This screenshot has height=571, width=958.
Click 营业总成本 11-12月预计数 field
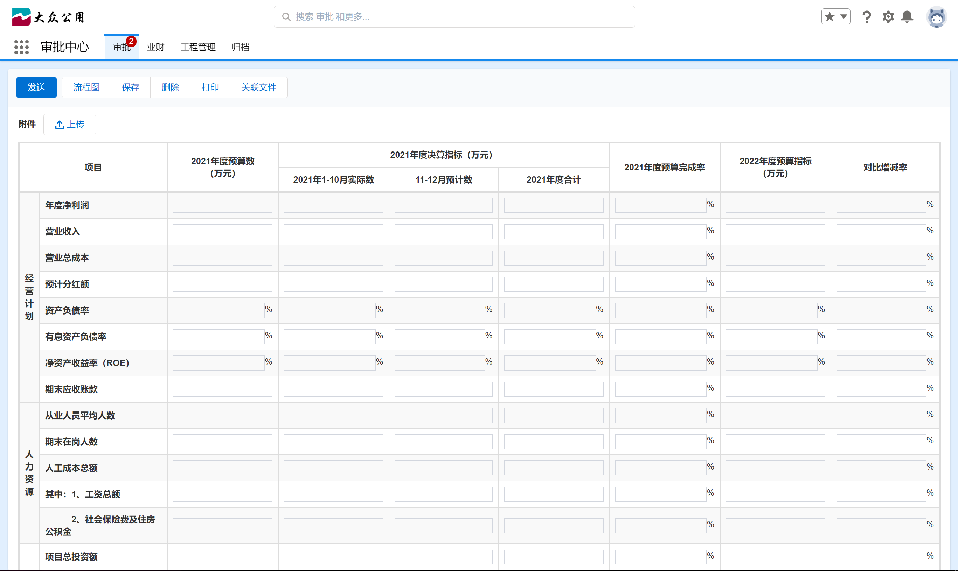(x=444, y=258)
